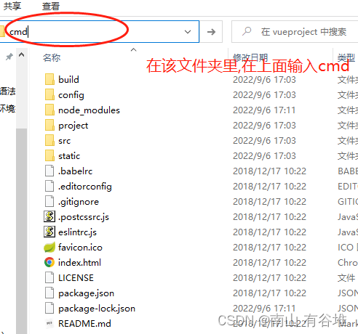Select the node_modules folder icon
The width and height of the screenshot is (358, 334).
point(49,110)
